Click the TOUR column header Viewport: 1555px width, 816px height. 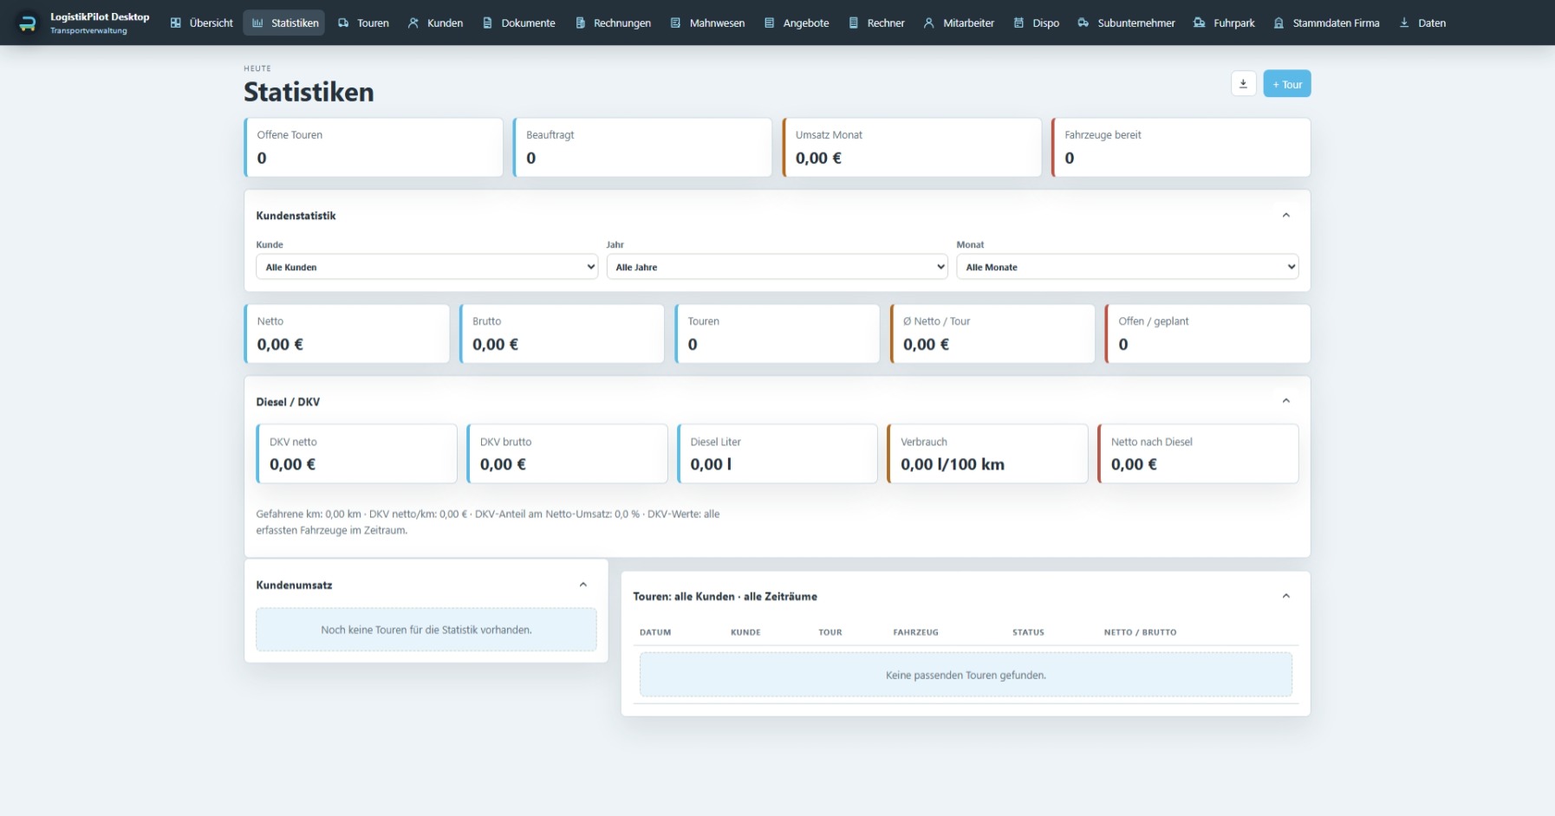[830, 632]
